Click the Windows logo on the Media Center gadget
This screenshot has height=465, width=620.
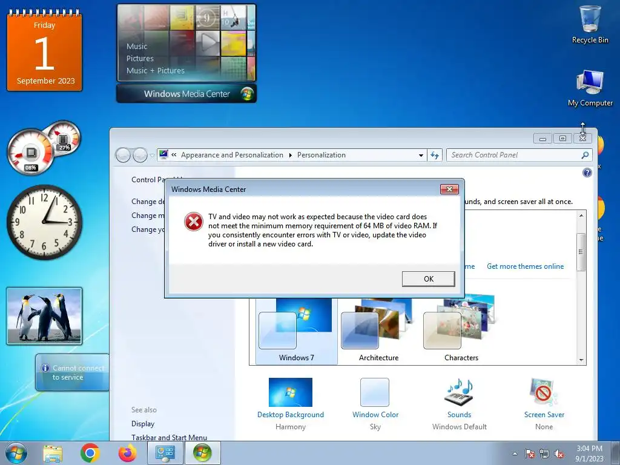[247, 94]
